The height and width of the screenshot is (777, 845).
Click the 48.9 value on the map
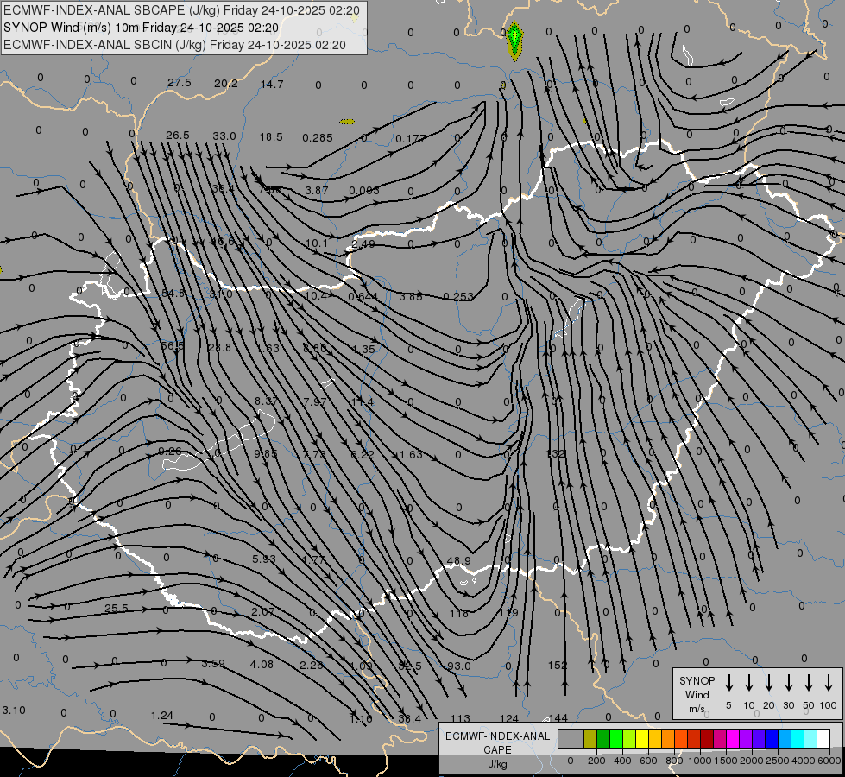[458, 561]
